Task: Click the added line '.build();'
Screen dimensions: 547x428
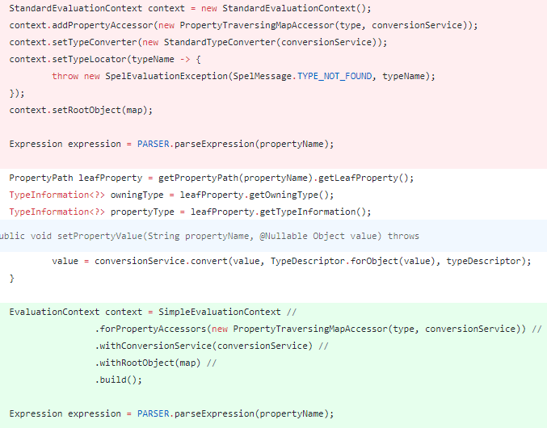Action: 118,380
